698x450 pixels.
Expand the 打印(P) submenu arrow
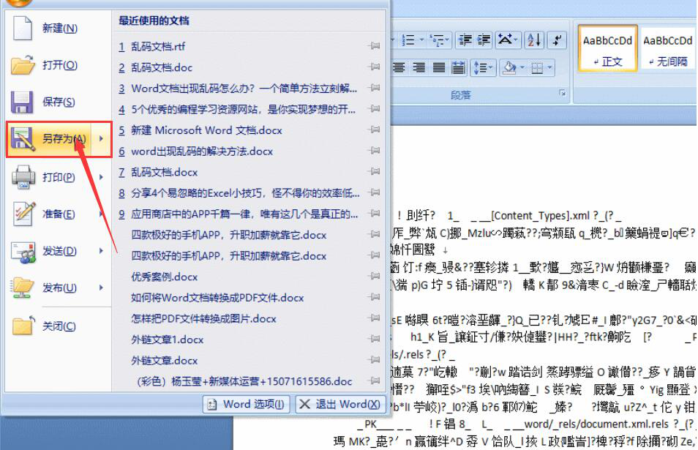tap(102, 176)
